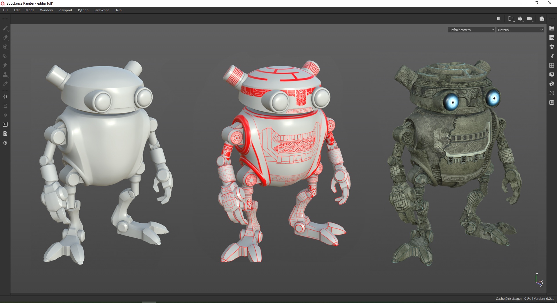The height and width of the screenshot is (303, 557).
Task: Open the Mode menu
Action: tap(30, 10)
